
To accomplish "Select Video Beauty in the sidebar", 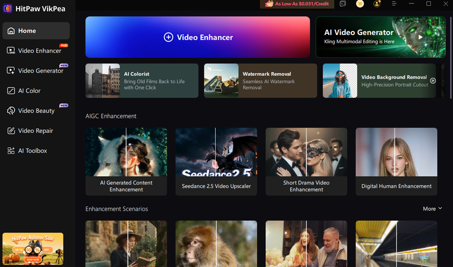I will pos(36,111).
